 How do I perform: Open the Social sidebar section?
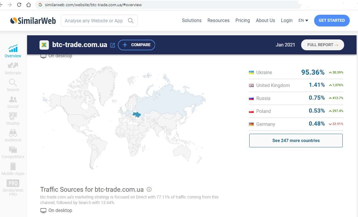13,102
